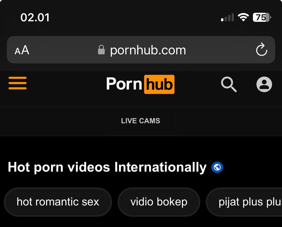Select the pijat plus plus chip
The image size is (282, 227).
[x=244, y=202]
